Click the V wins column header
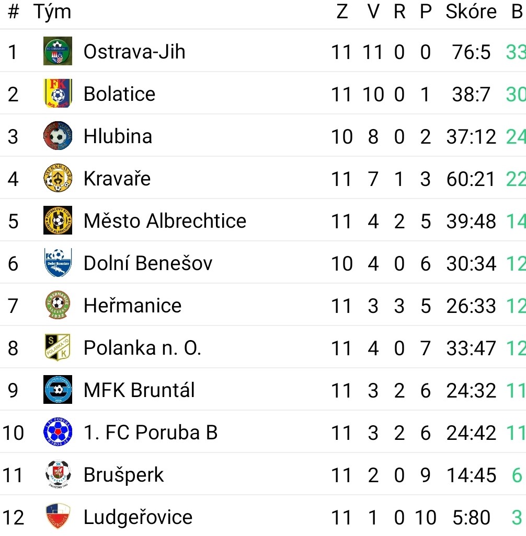Screen dimensions: 526x536 tap(373, 11)
